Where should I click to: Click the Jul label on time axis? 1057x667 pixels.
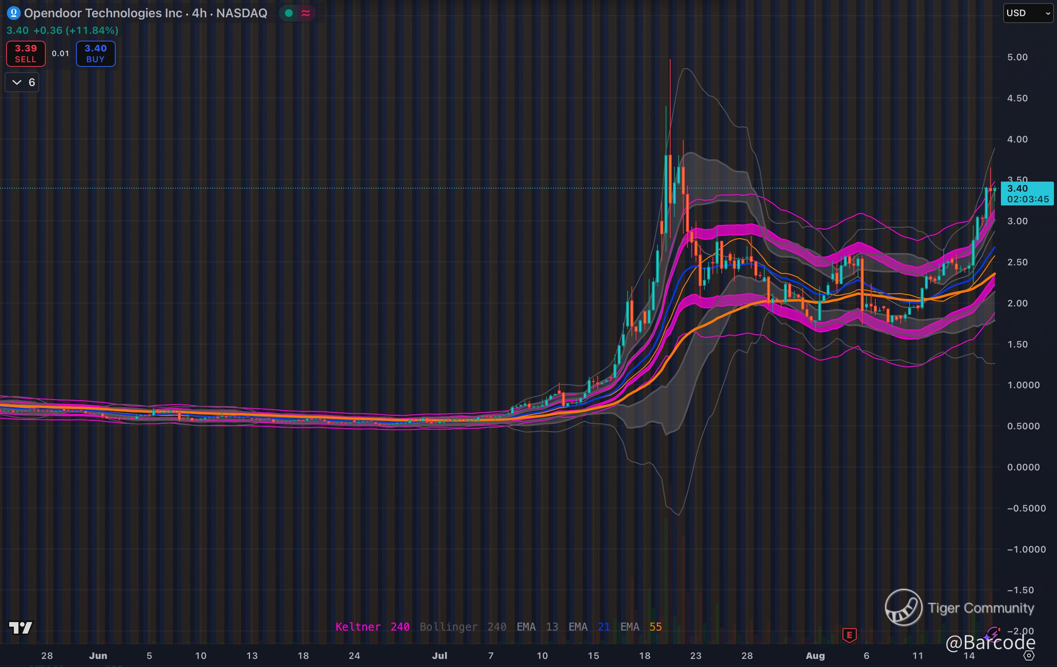[x=439, y=655]
